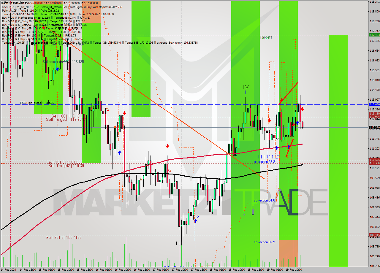
Task: Click the 'correction 87.5' label
Action: point(265,242)
